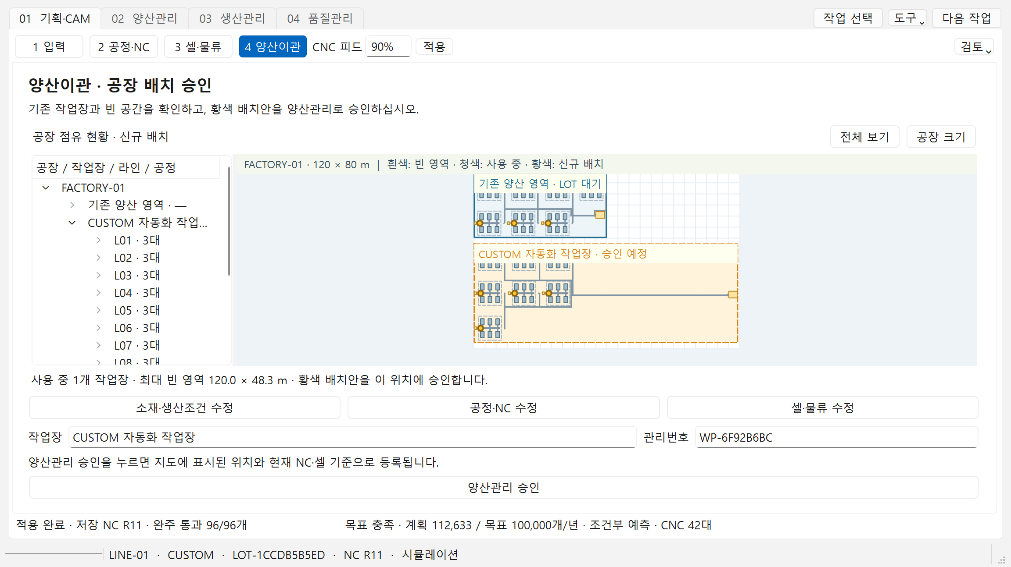Click the window resize grip icon
Screen dimensions: 1011x567
point(1001,560)
